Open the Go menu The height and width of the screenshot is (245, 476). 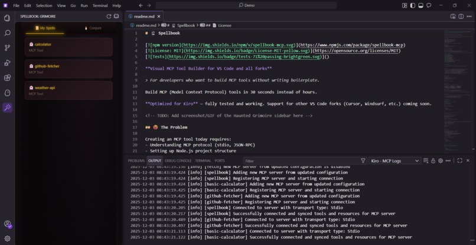pos(73,5)
